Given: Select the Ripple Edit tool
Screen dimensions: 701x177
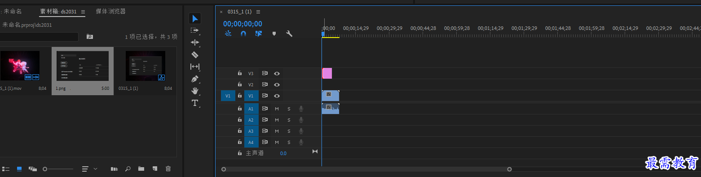Looking at the screenshot, I should [195, 42].
